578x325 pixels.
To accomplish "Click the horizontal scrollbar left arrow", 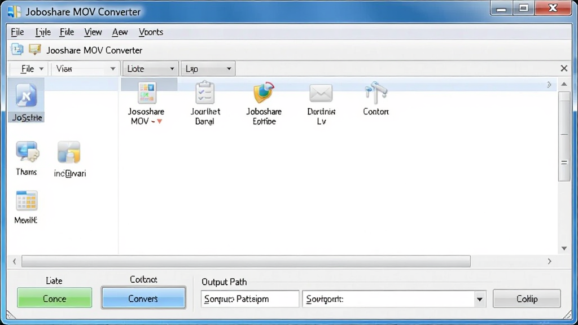I will (14, 261).
